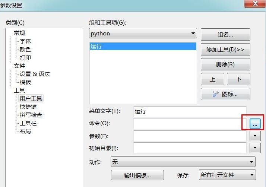Click the 初始目录(I) input field

(190, 148)
